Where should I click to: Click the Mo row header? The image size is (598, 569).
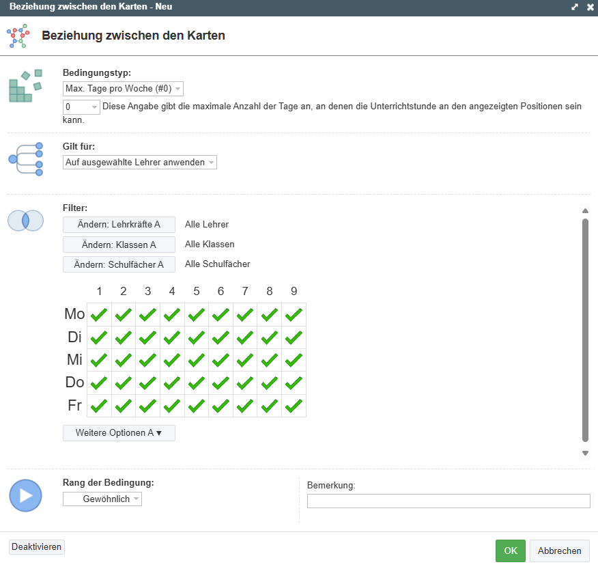74,314
